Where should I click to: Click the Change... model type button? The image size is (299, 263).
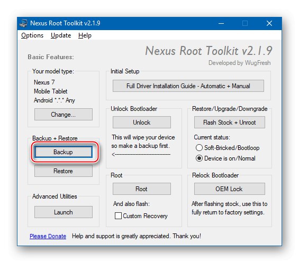(64, 115)
